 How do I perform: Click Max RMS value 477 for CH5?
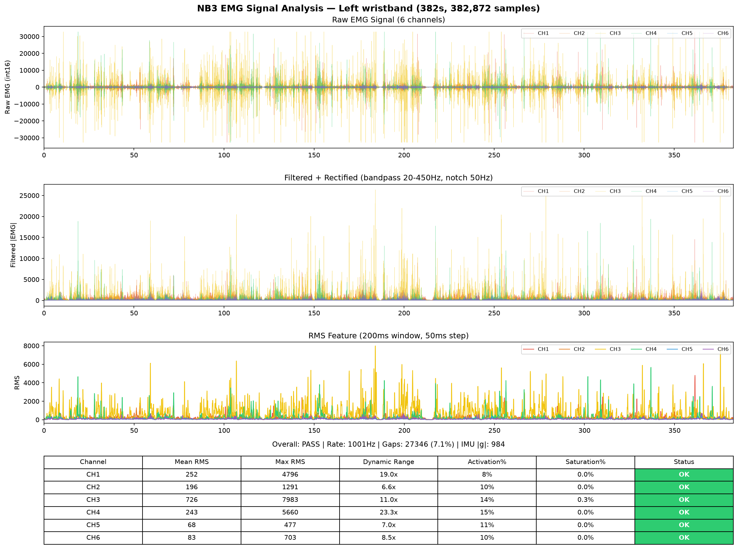(x=290, y=525)
